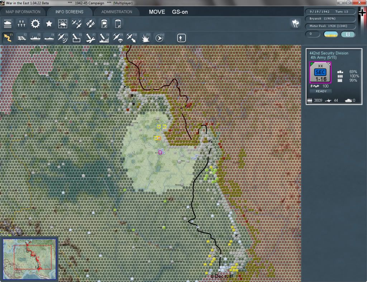Click the dark zero counter field
The image size is (367, 282).
[313, 34]
